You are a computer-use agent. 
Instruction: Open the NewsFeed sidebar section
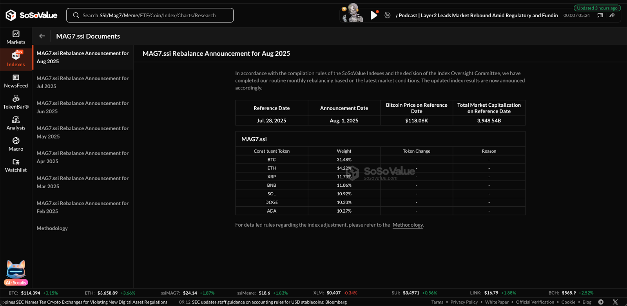[x=16, y=81]
